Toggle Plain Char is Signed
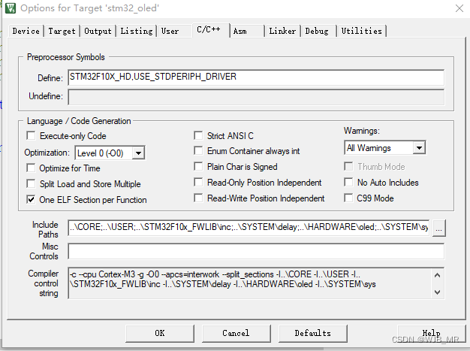This screenshot has width=470, height=351. pos(198,166)
